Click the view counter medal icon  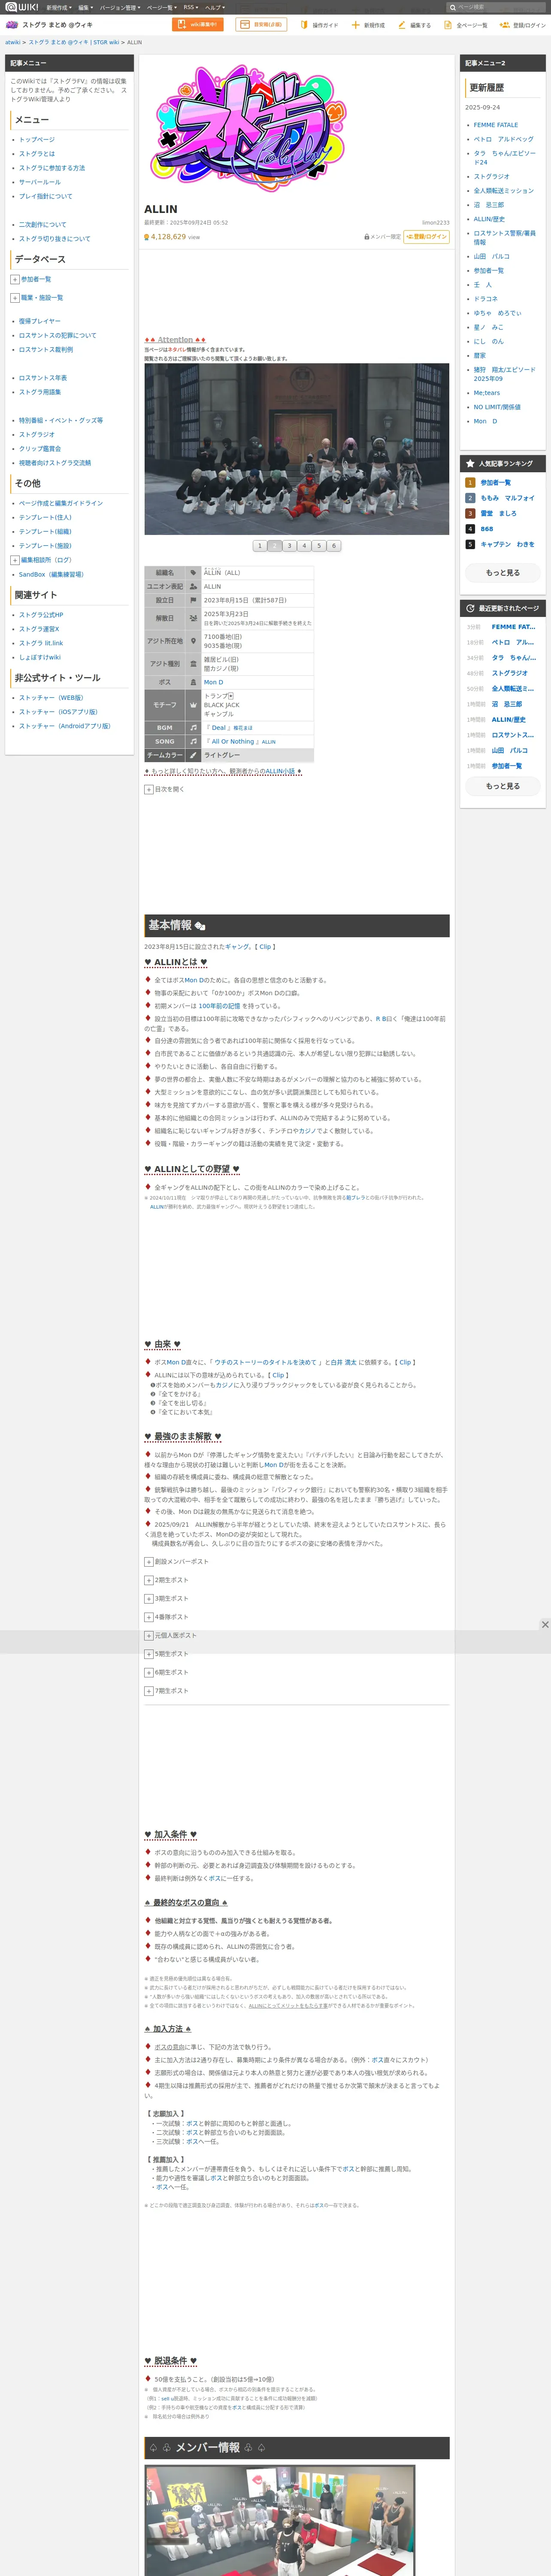147,237
